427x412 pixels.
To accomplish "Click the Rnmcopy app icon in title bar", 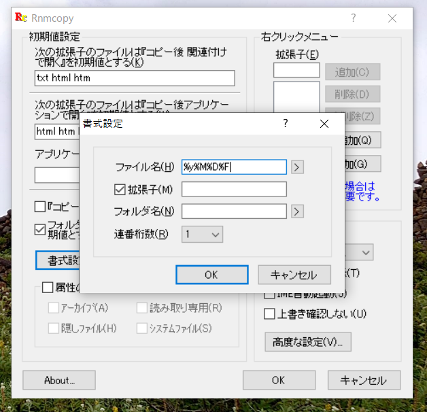I will (21, 18).
